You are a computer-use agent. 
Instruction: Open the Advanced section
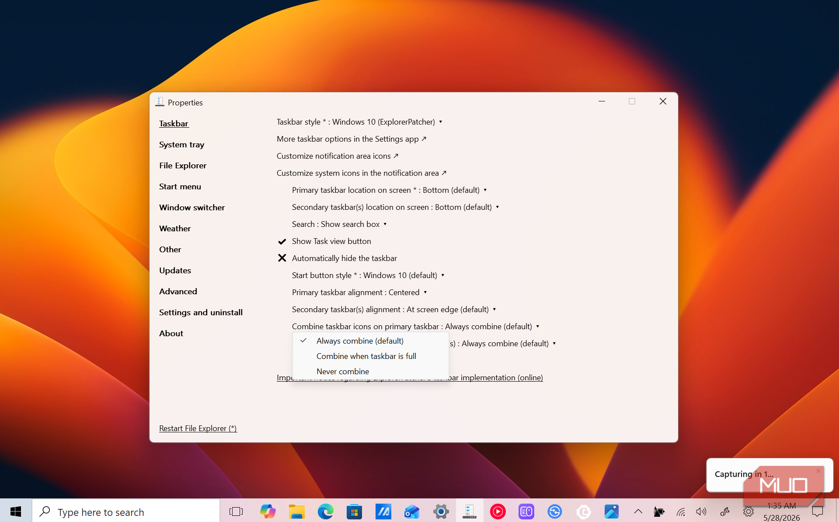tap(178, 292)
